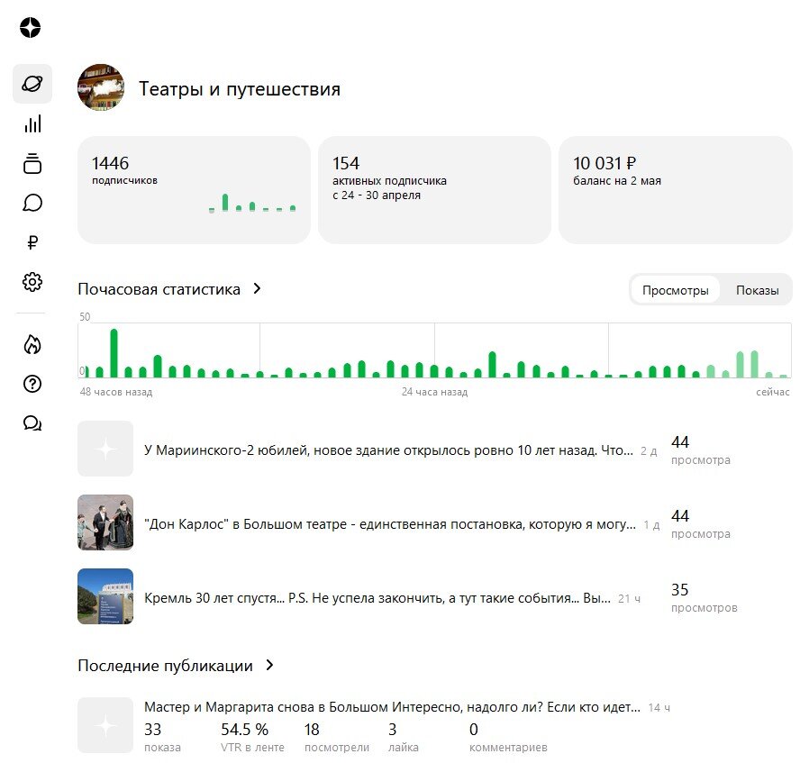Click the channel avatar picture
This screenshot has height=763, width=800.
coord(101,87)
